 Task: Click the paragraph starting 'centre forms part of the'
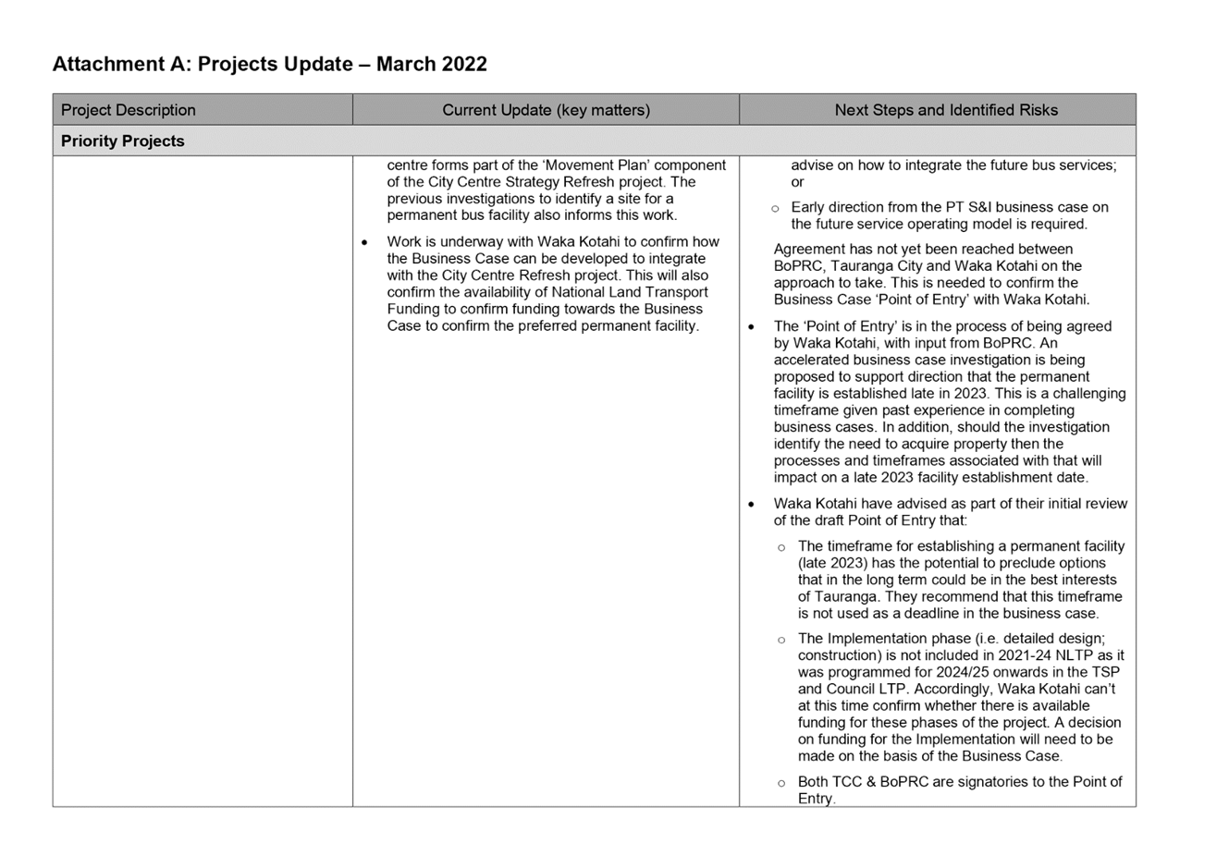[x=557, y=190]
